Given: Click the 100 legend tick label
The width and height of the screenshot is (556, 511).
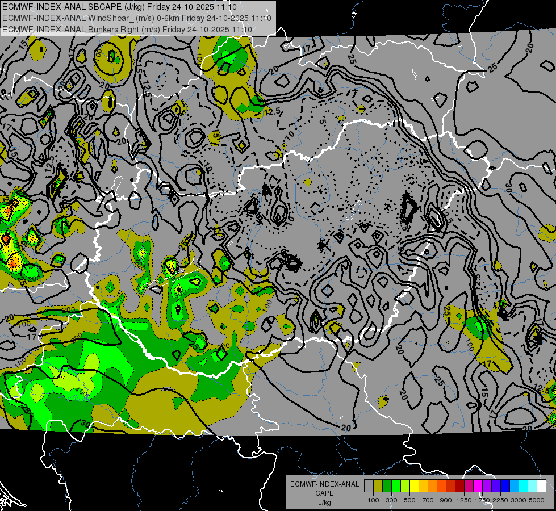Looking at the screenshot, I should [373, 500].
